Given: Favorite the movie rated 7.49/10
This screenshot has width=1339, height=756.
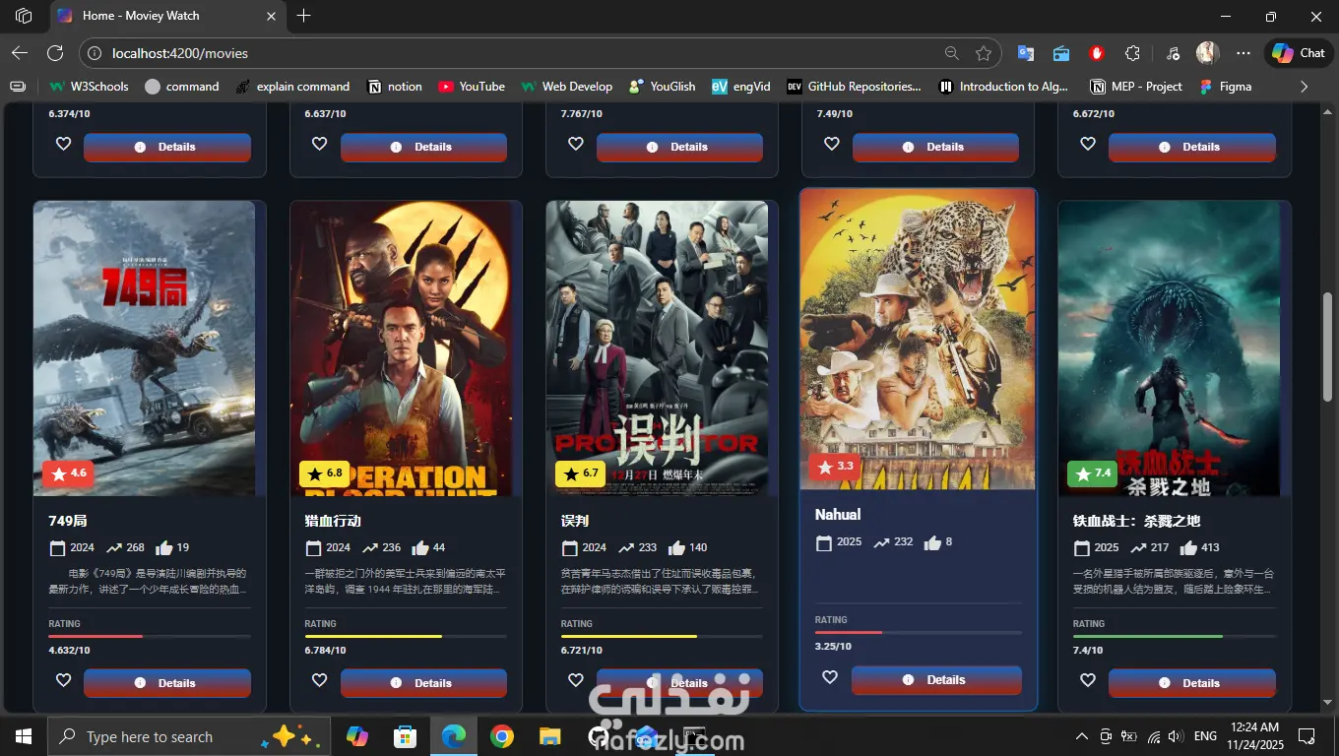Looking at the screenshot, I should pos(832,144).
